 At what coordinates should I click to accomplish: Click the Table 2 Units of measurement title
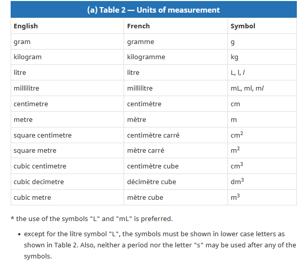coord(153,10)
